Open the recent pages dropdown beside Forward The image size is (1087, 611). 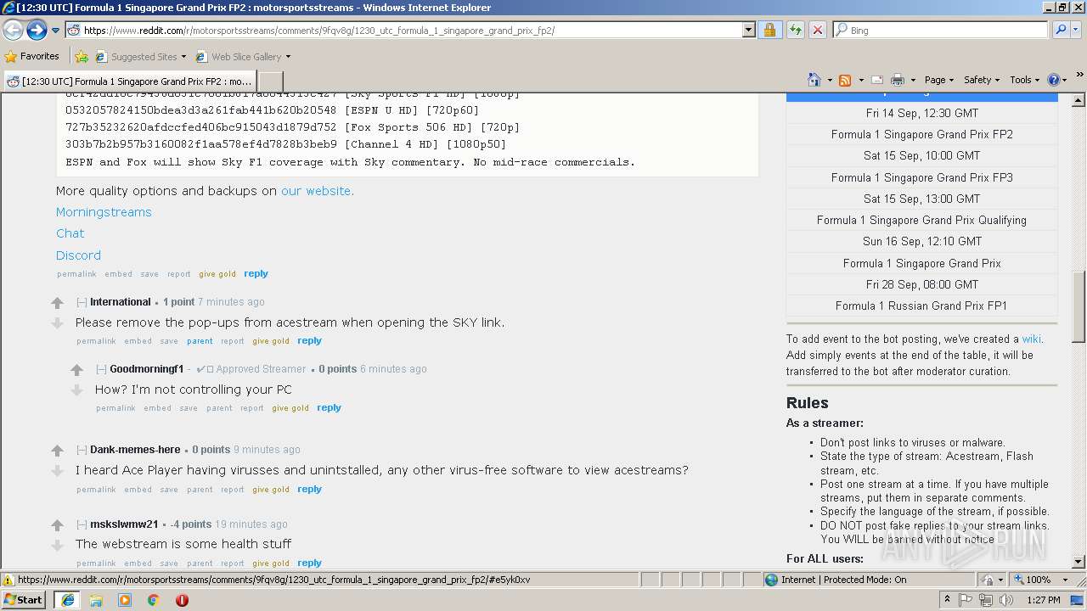[55, 31]
